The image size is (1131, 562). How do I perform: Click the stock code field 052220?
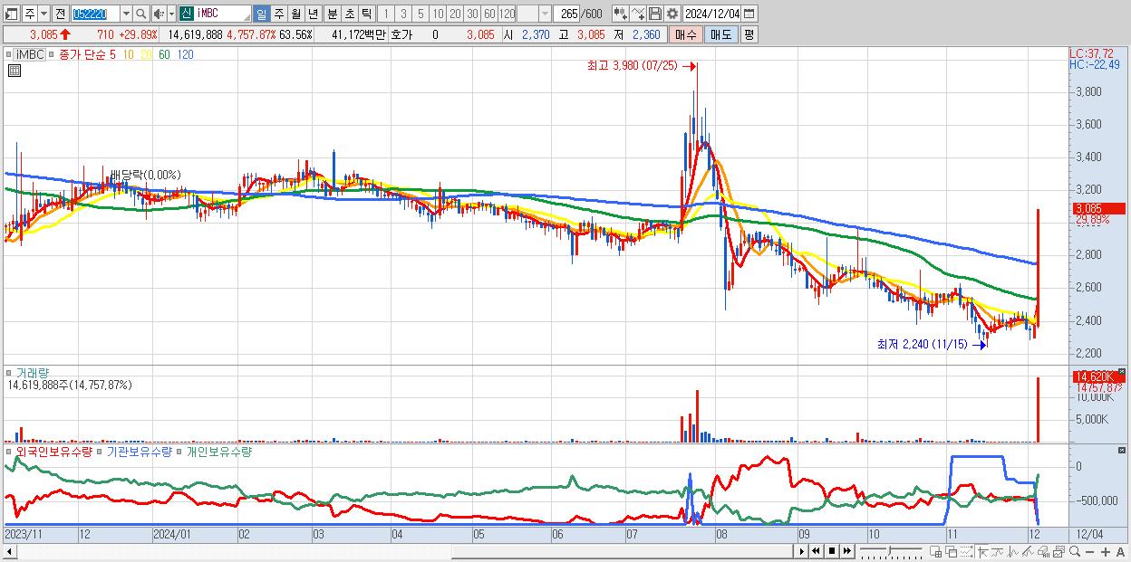(95, 14)
